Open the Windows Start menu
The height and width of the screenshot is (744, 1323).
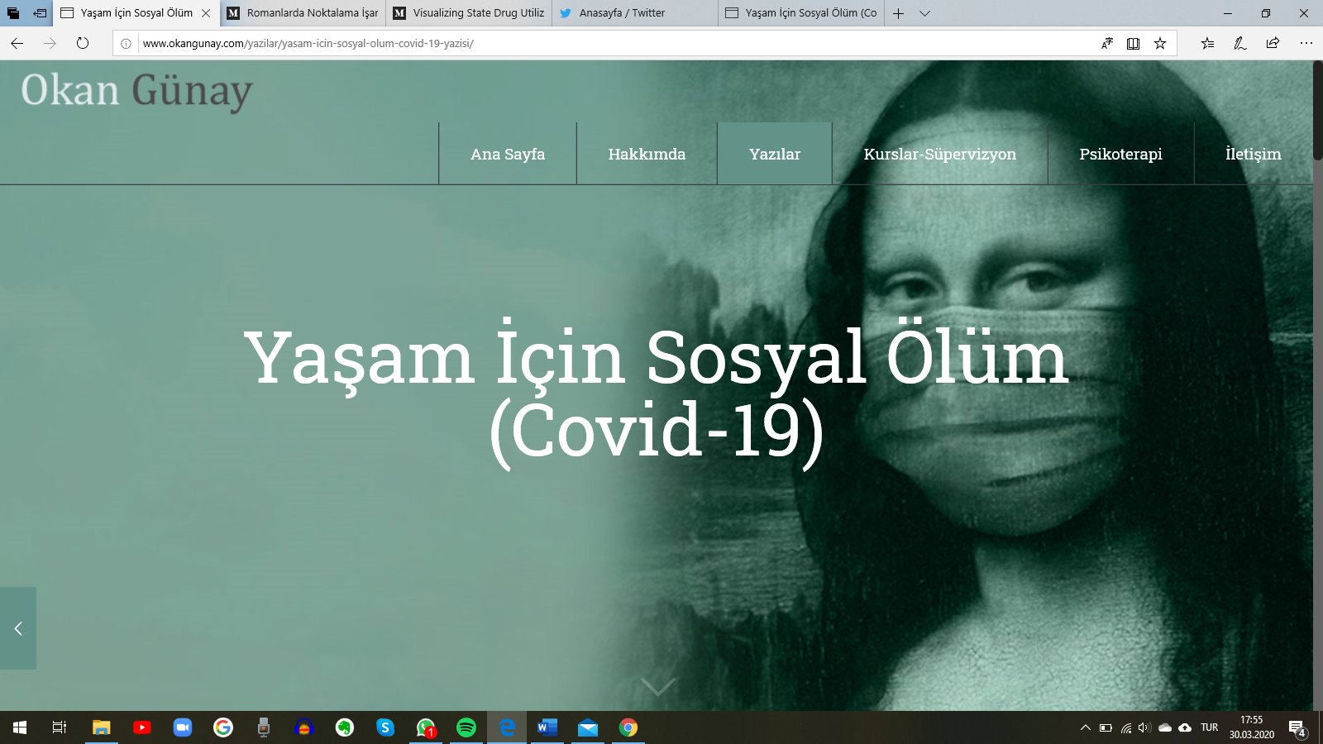point(20,727)
